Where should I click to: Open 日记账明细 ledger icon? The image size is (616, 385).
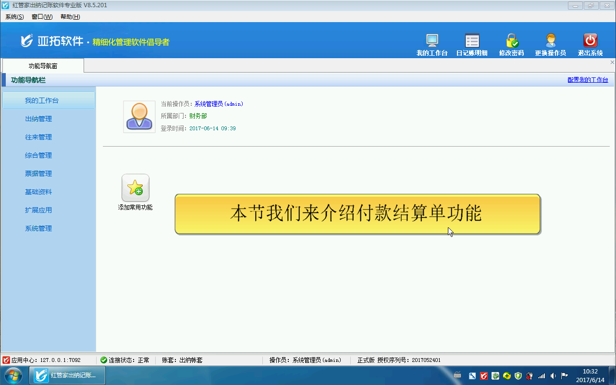click(471, 41)
